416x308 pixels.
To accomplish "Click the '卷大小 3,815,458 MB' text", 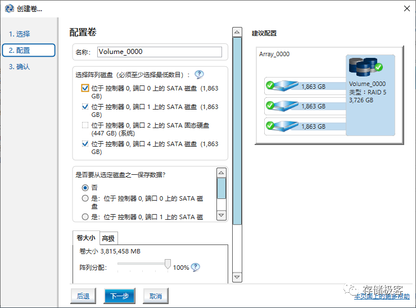I will click(110, 251).
